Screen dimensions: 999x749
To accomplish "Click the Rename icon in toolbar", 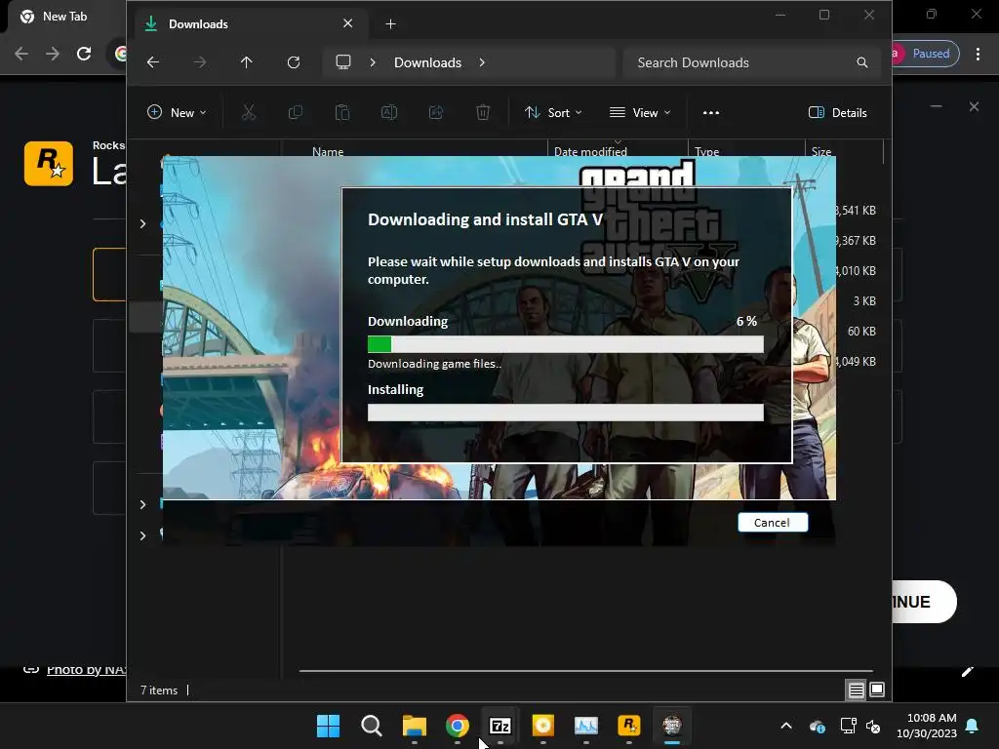I will tap(389, 113).
